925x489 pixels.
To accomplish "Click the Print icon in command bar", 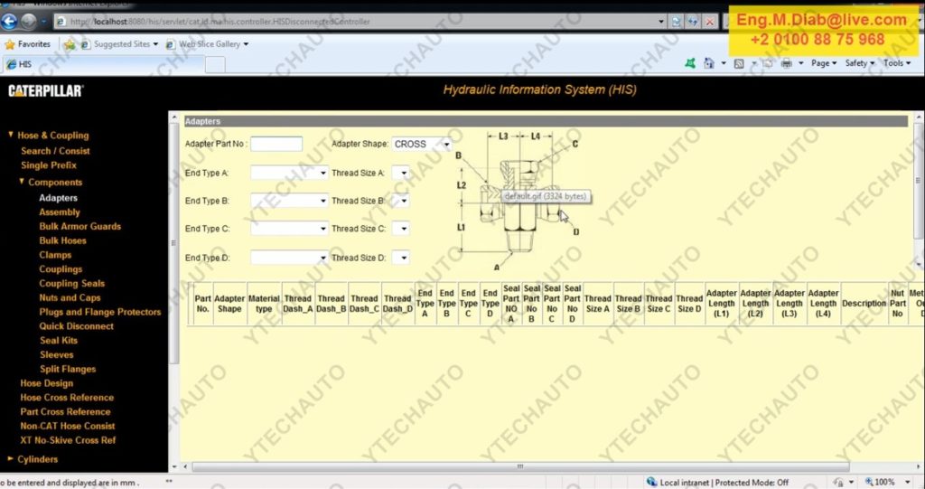I will pos(787,63).
